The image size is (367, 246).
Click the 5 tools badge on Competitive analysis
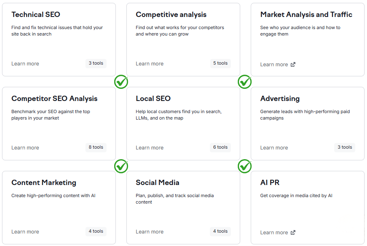pos(220,63)
